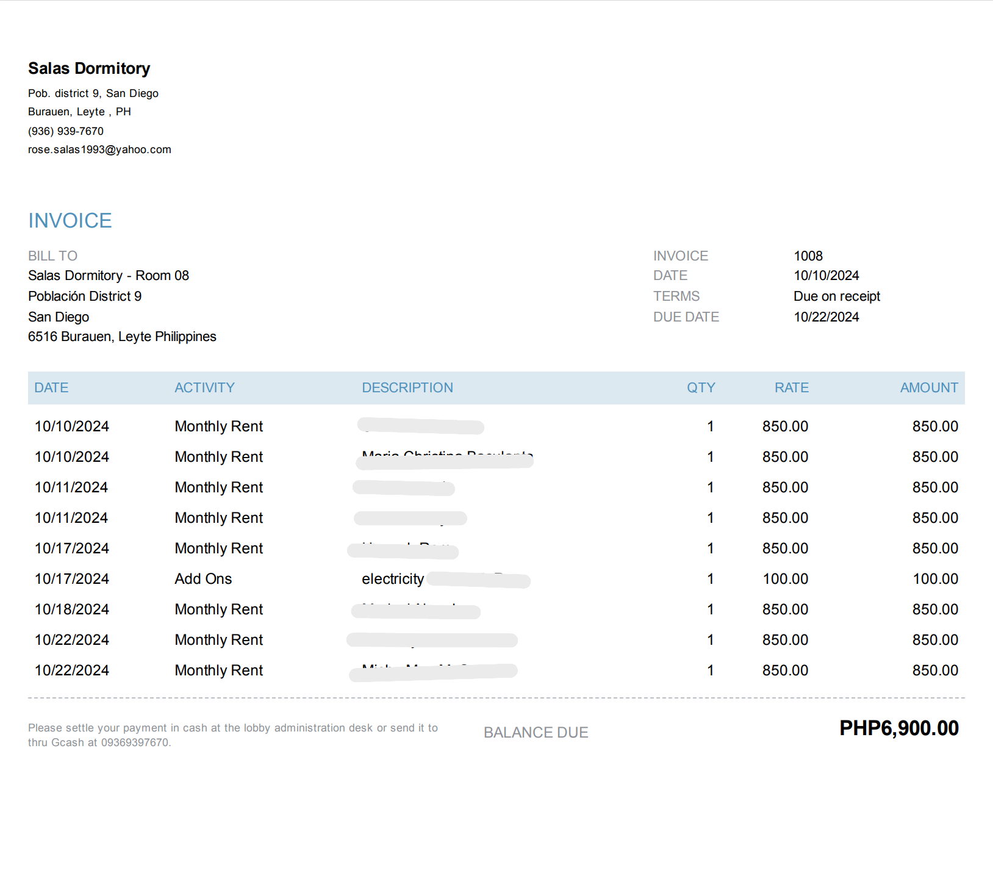The image size is (993, 884).
Task: Click the "Add Ons" activity cell
Action: (x=203, y=578)
